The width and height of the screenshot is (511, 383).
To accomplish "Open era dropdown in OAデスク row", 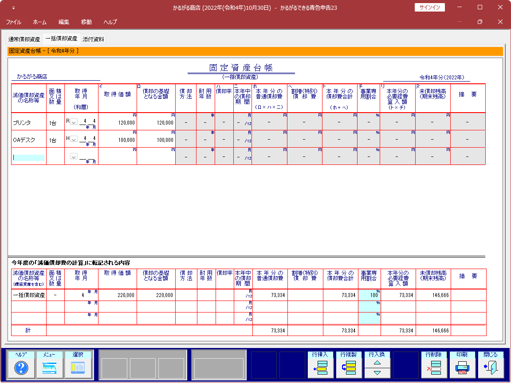I will pos(74,139).
